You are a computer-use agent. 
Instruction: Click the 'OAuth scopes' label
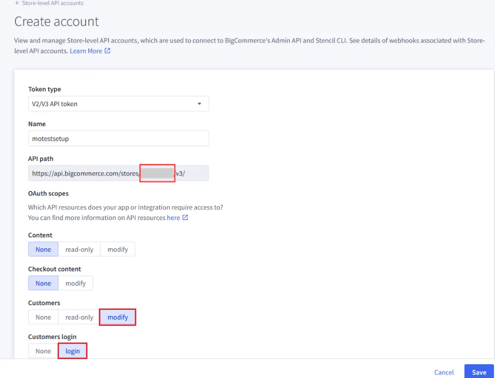point(48,193)
